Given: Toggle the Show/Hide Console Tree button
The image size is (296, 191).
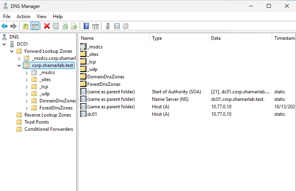Looking at the screenshot, I should pos(35,26).
